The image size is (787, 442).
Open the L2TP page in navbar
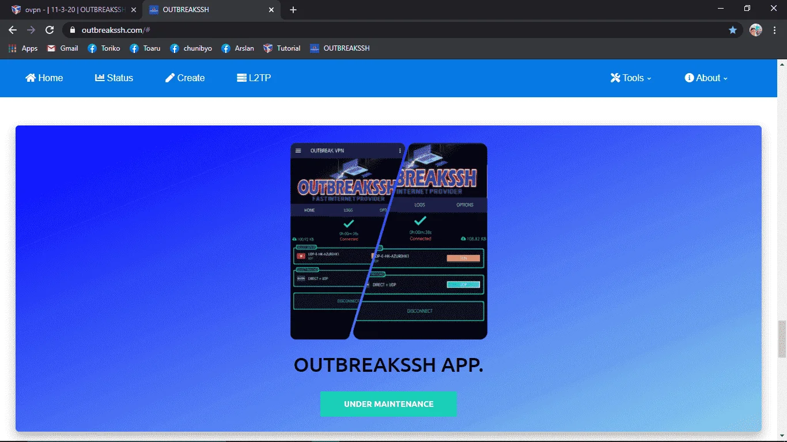click(x=254, y=78)
